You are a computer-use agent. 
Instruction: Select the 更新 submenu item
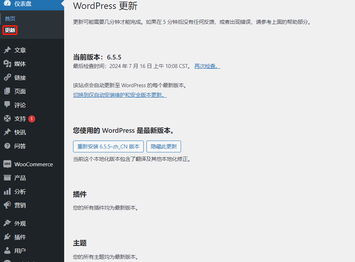pos(10,30)
